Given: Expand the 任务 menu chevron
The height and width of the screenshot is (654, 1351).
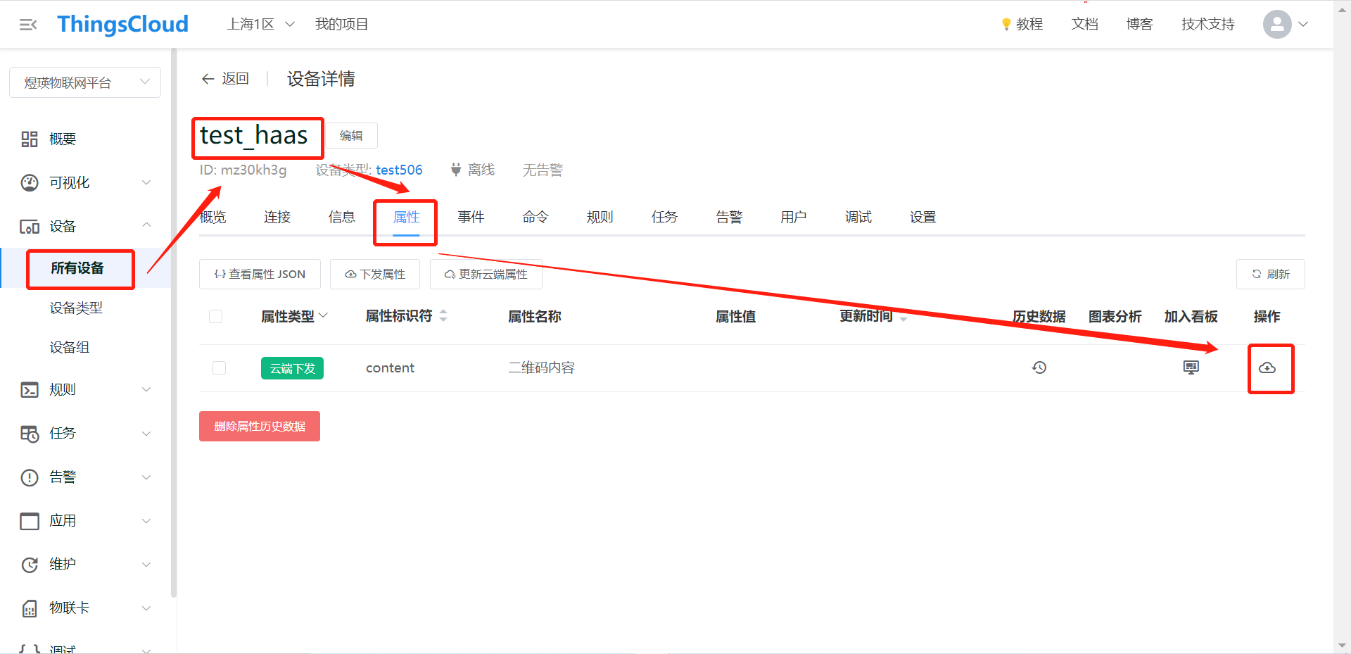Looking at the screenshot, I should pyautogui.click(x=146, y=434).
